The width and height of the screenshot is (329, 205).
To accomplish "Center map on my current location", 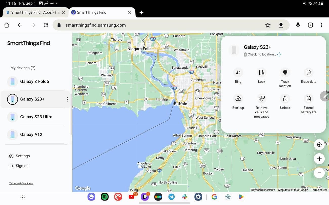I will pyautogui.click(x=319, y=145).
